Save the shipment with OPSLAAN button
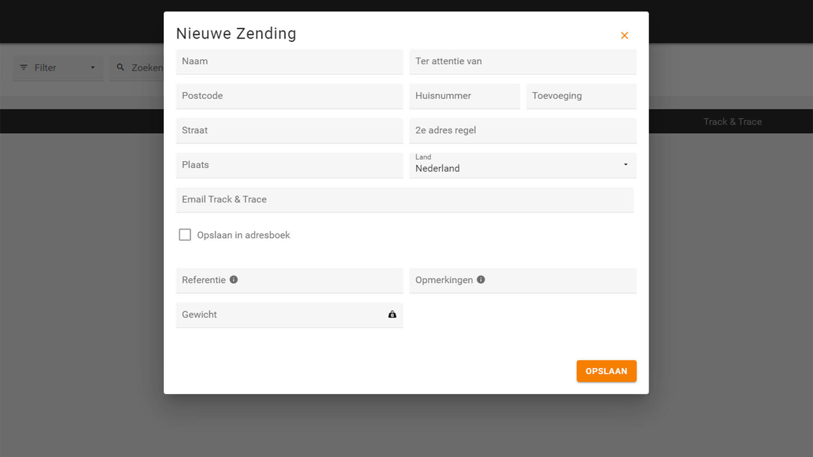The width and height of the screenshot is (813, 457). [607, 371]
